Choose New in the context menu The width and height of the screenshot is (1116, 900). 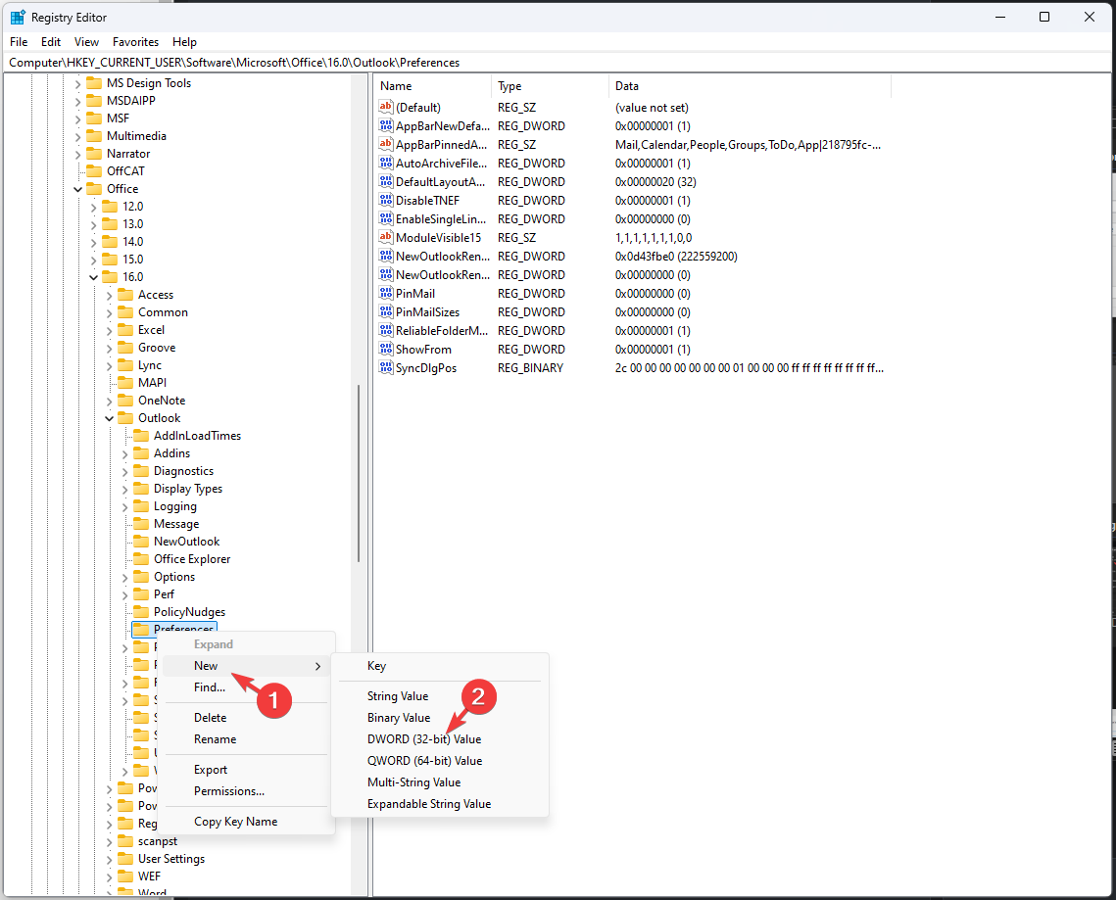pos(246,666)
